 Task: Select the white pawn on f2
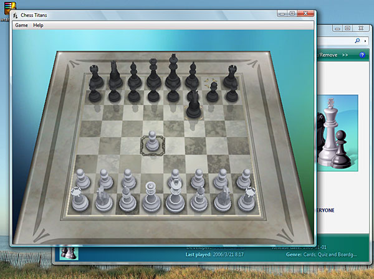[198, 179]
